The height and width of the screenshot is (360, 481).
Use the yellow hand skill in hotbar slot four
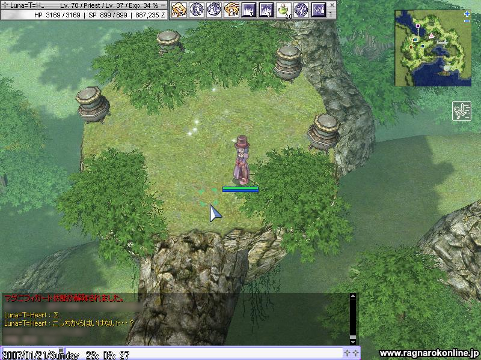(231, 10)
